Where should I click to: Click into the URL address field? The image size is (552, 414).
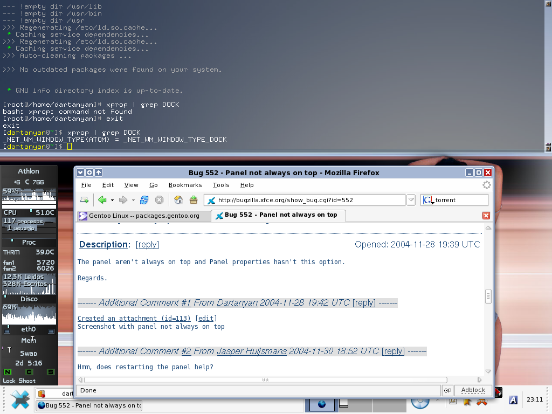pos(307,200)
